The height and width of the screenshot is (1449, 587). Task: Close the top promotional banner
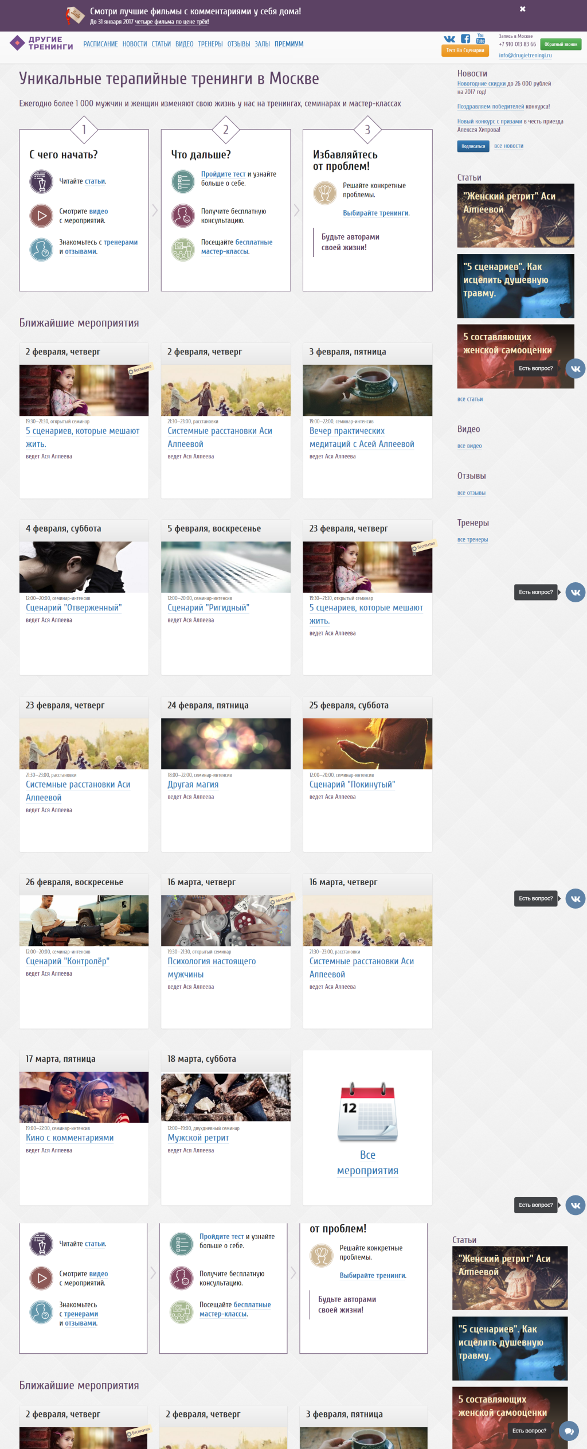click(x=522, y=9)
